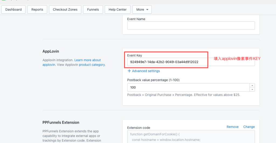Navigate to Checkout Zones
The width and height of the screenshot is (276, 143).
pyautogui.click(x=65, y=10)
